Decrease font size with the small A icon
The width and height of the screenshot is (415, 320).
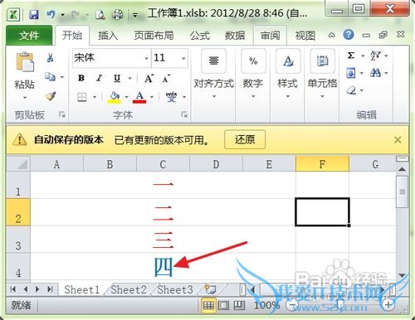pos(167,79)
